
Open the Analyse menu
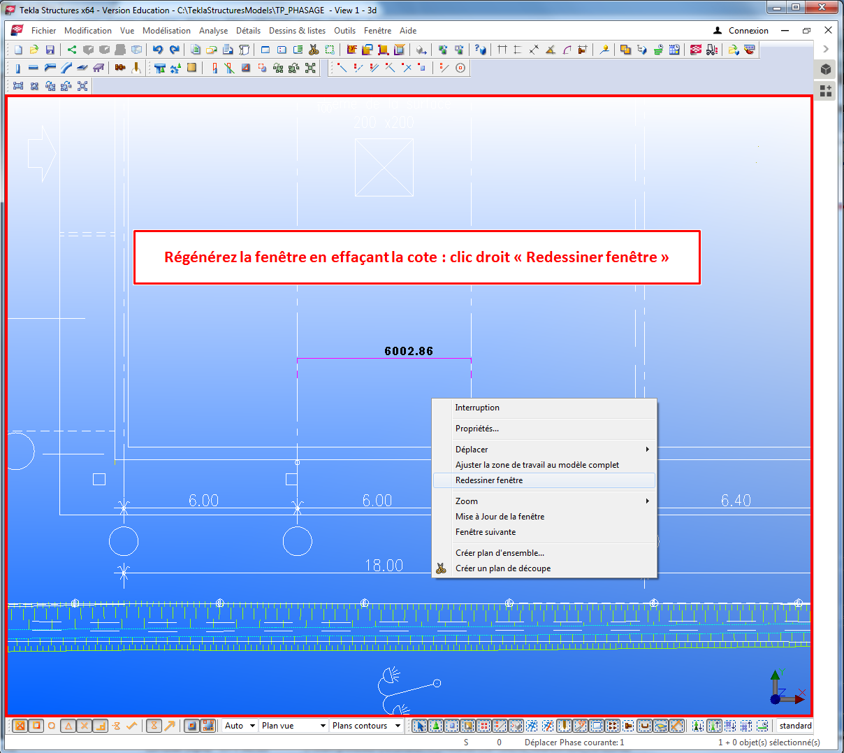click(213, 31)
